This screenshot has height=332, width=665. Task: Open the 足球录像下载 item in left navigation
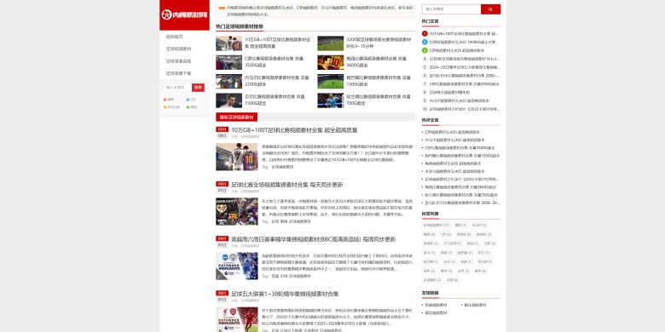click(178, 73)
